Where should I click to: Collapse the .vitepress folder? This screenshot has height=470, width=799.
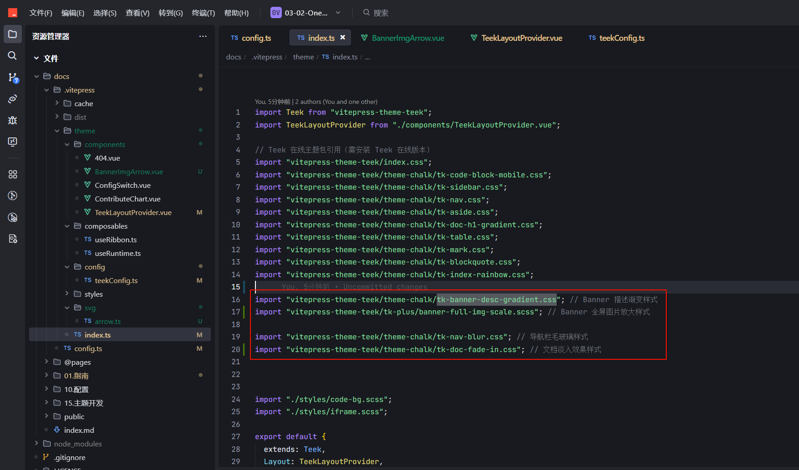(46, 90)
